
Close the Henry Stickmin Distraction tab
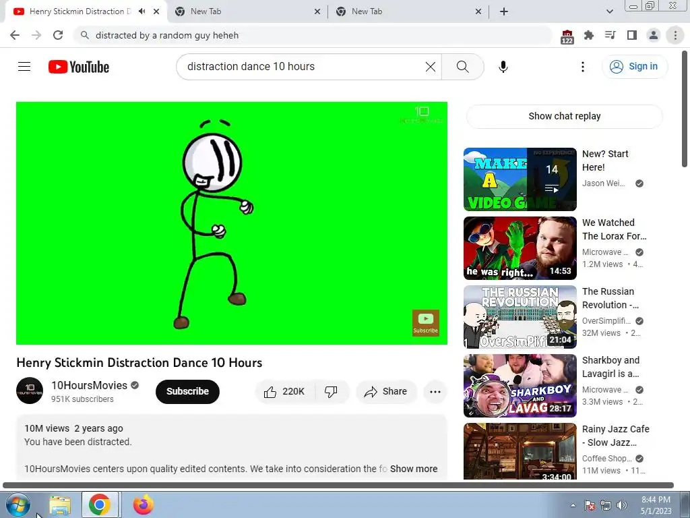pos(156,11)
